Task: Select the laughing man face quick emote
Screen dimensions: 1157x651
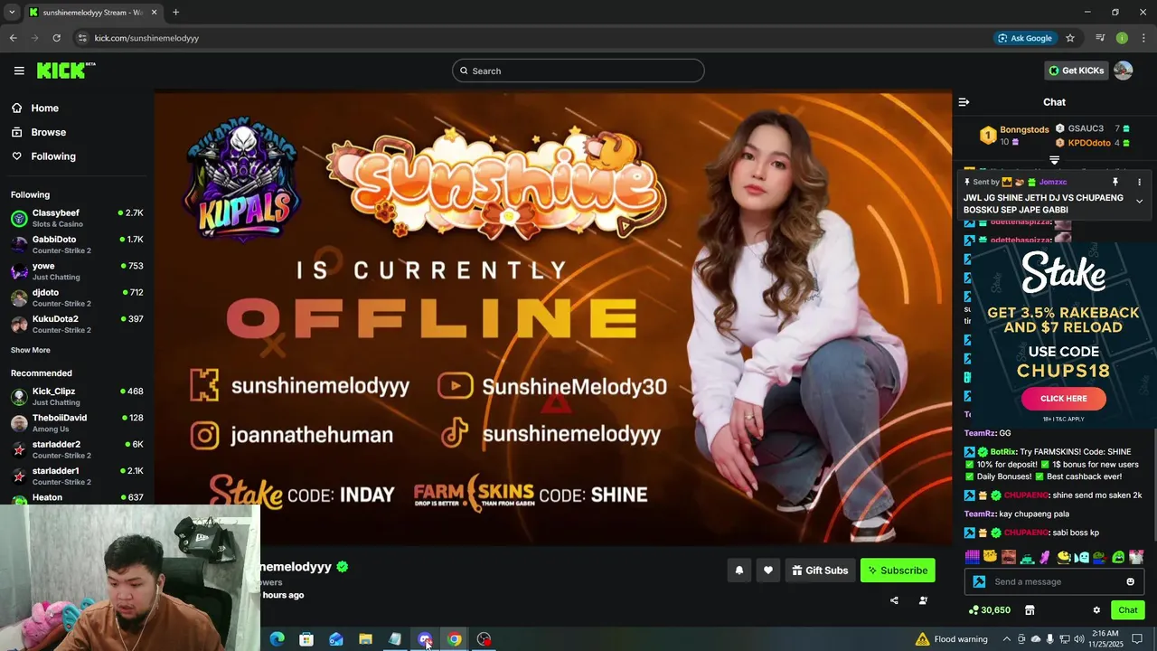Action: (1009, 556)
